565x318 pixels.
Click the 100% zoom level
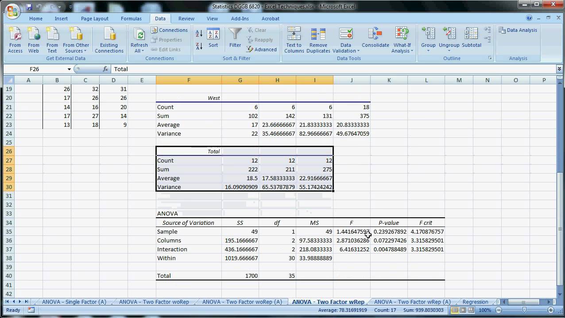(x=484, y=310)
